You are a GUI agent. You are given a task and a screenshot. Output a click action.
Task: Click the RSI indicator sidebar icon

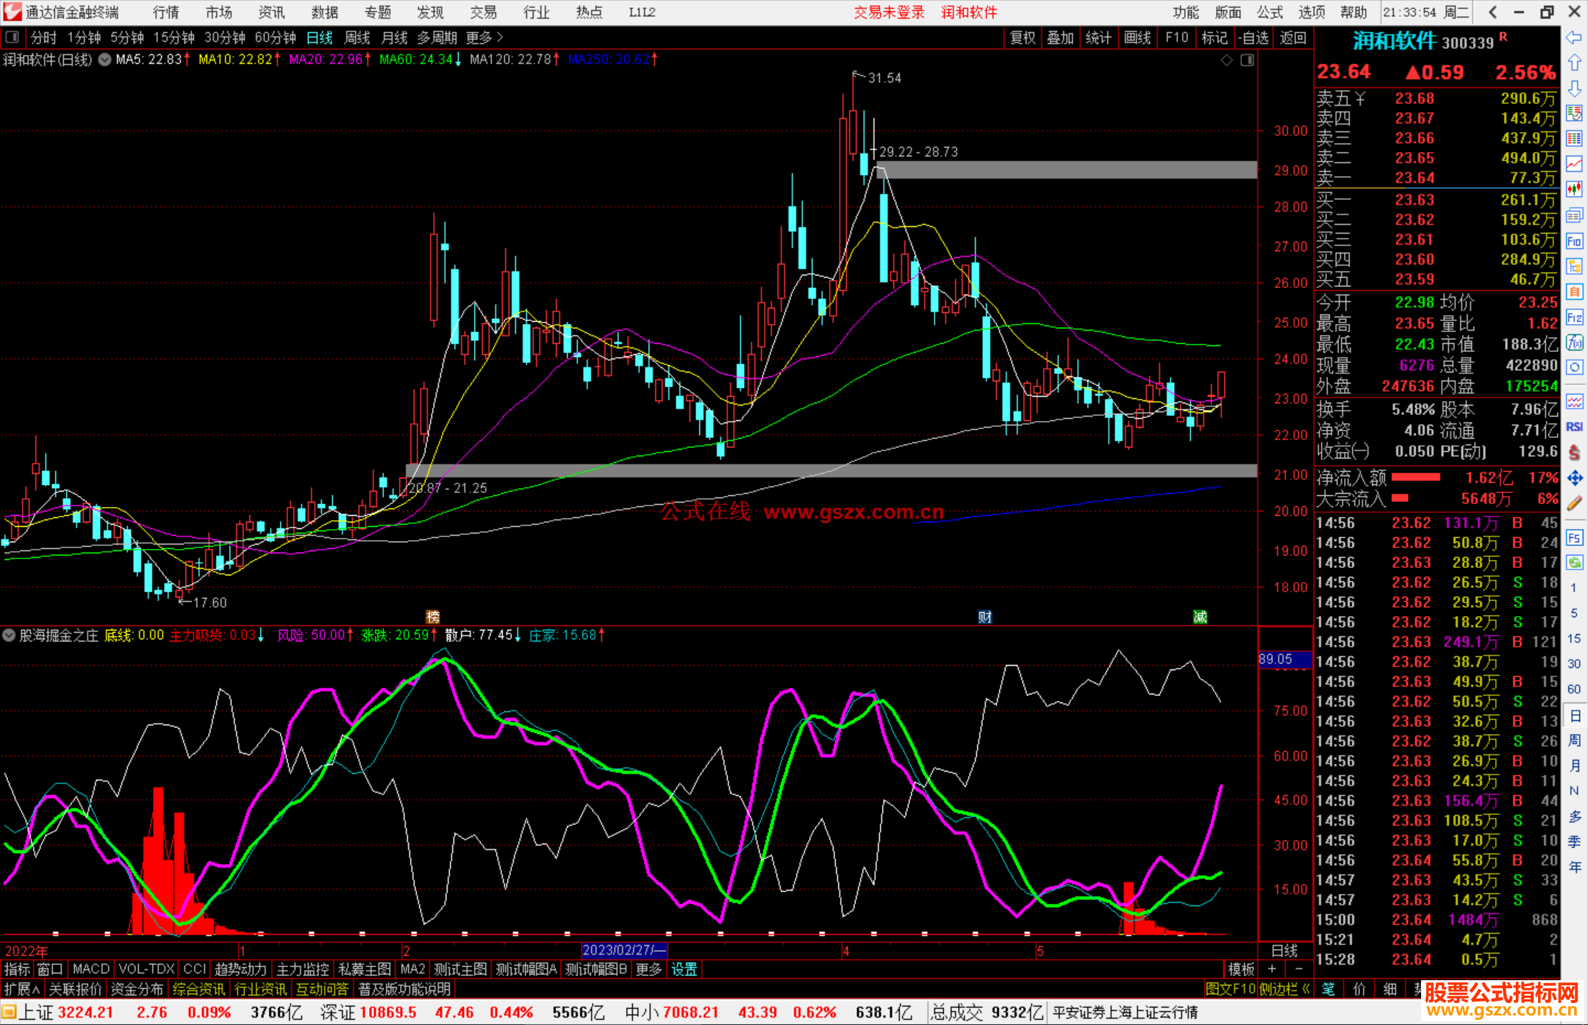[1574, 427]
